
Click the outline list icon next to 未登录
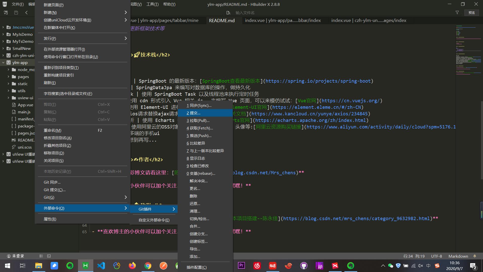41,256
